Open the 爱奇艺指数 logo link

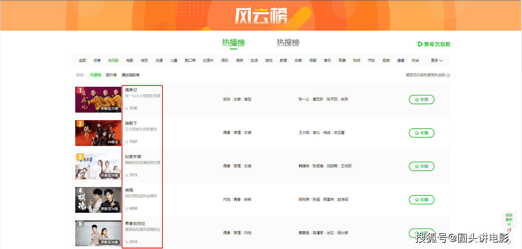(x=433, y=44)
